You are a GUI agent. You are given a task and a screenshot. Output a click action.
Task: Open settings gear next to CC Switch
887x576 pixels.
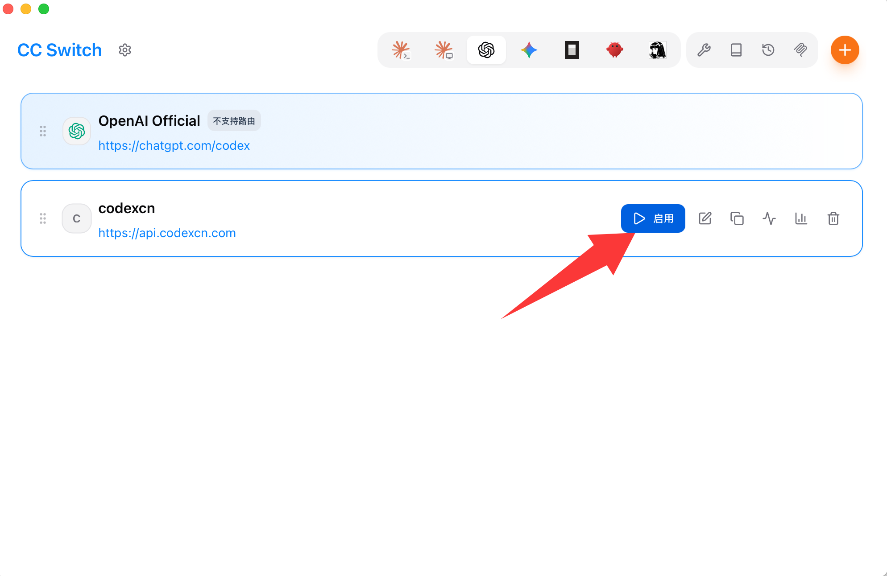(125, 50)
